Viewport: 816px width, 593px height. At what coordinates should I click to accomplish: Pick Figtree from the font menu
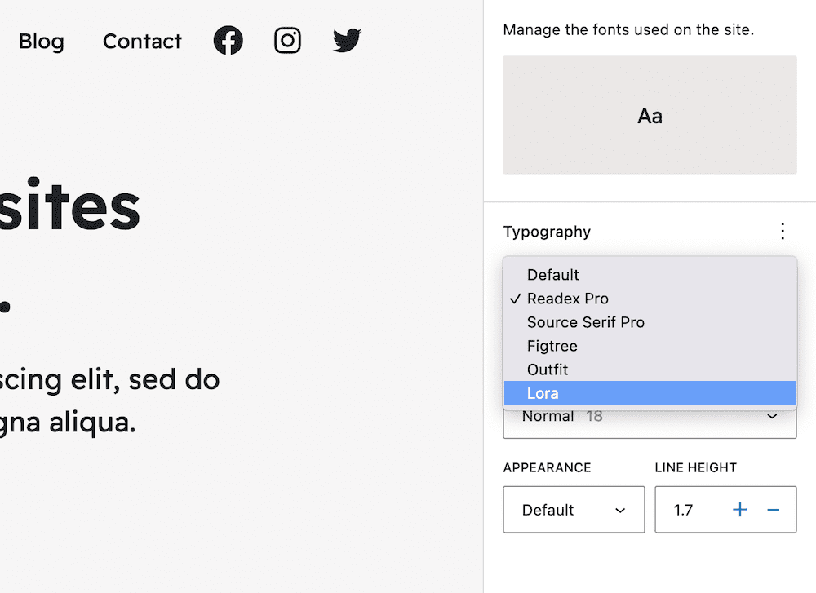(552, 346)
